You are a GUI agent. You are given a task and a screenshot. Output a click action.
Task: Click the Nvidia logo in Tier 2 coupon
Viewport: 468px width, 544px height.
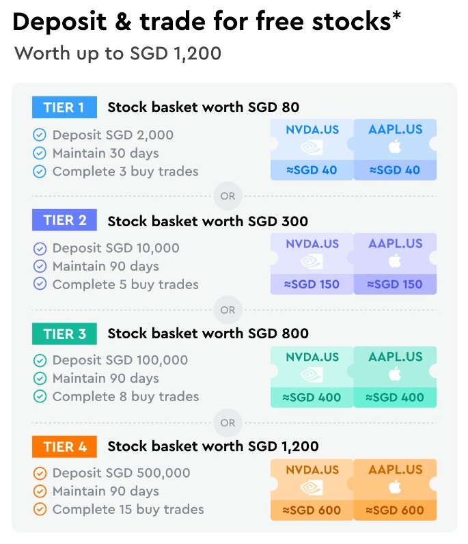[x=312, y=260]
